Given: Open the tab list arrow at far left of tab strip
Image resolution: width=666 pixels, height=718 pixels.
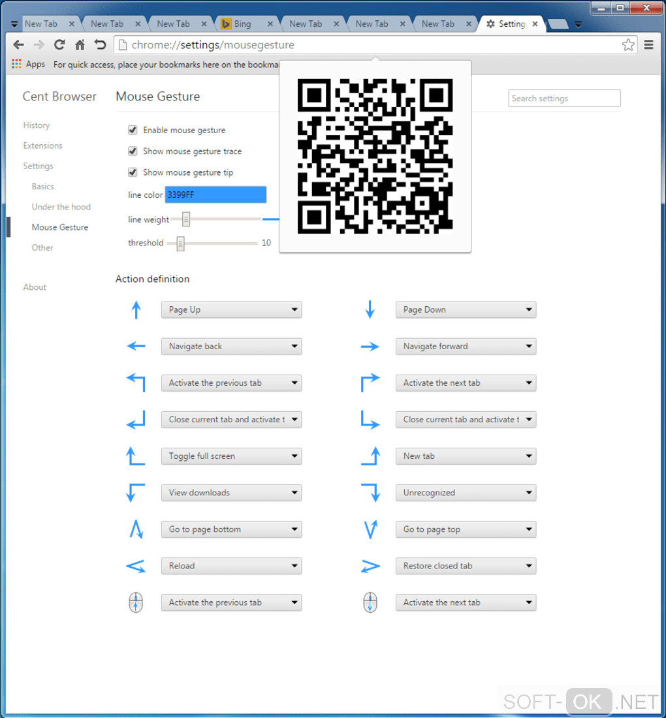Looking at the screenshot, I should pos(14,24).
